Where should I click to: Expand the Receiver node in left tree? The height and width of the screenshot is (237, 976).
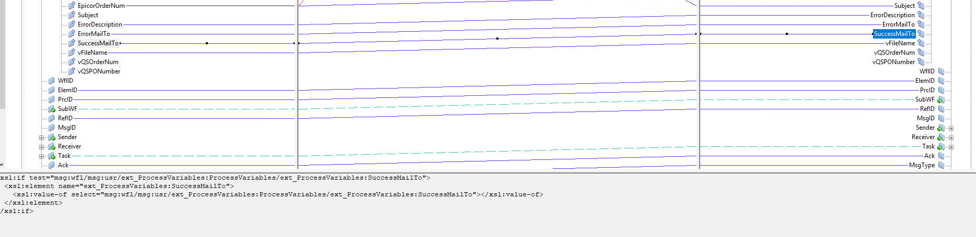[x=41, y=147]
